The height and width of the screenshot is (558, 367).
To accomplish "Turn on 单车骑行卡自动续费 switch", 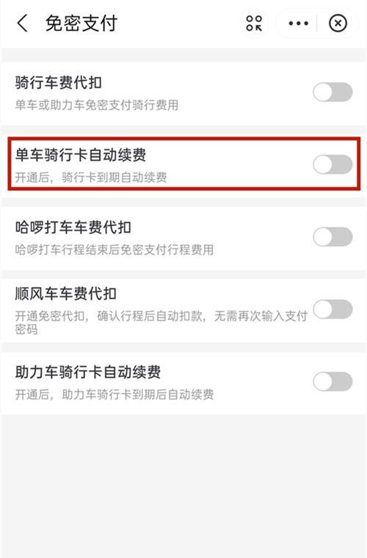I will [x=333, y=164].
